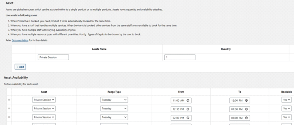The height and width of the screenshot is (125, 294).
Task: Open time picker clock on 02:00 PM field
Action: point(188,117)
